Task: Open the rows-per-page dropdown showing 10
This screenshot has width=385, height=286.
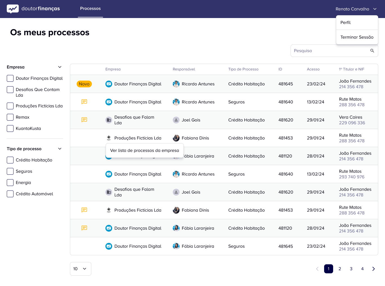Action: coord(80,269)
